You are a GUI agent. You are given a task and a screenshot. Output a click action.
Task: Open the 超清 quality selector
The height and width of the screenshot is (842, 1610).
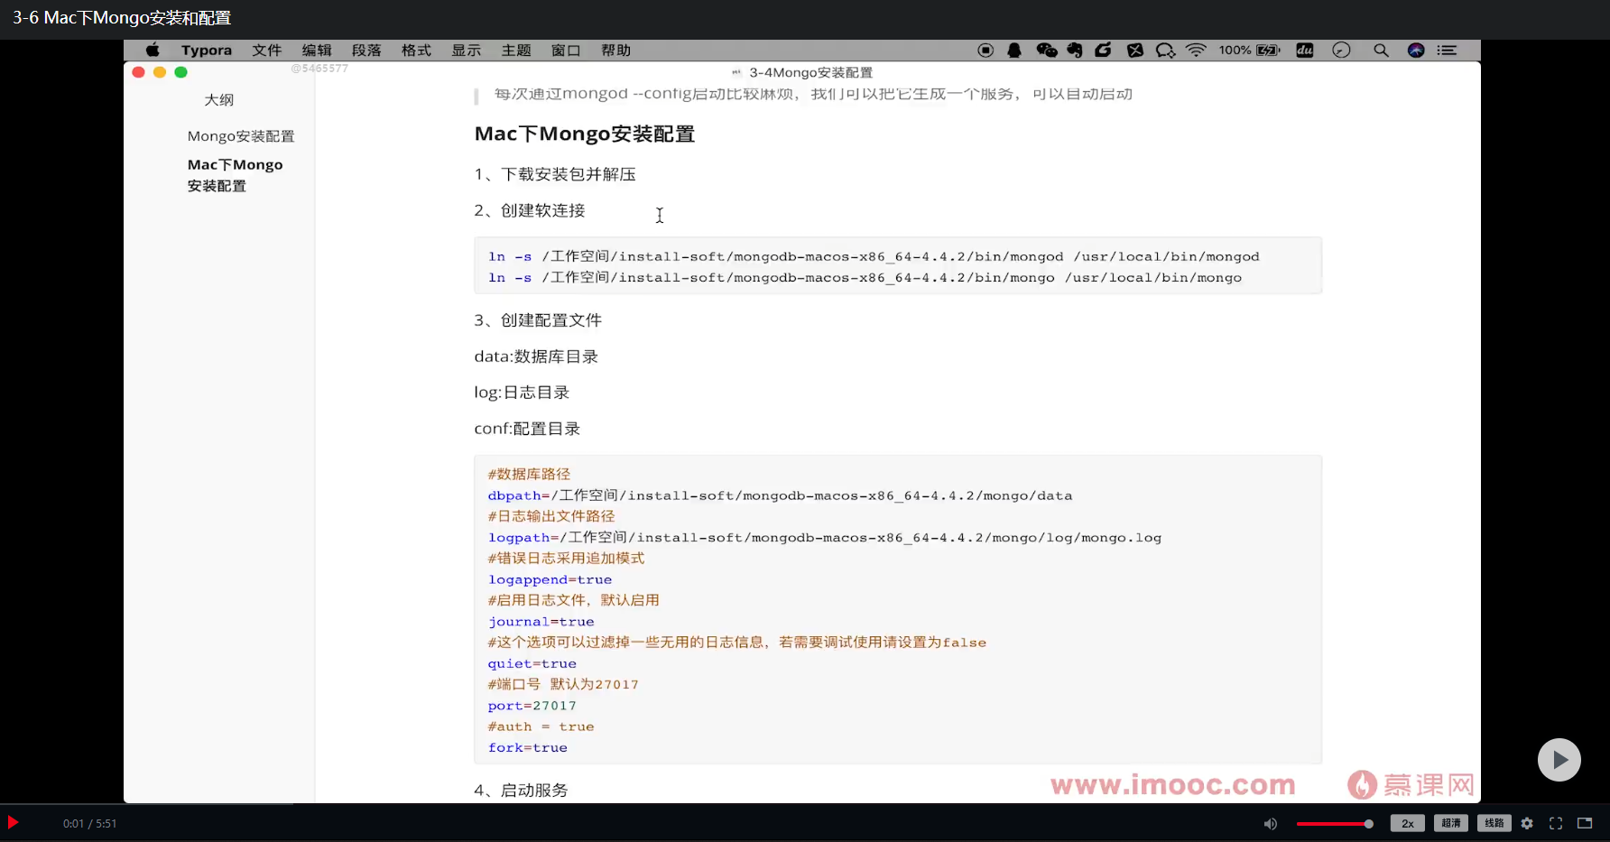[1450, 823]
